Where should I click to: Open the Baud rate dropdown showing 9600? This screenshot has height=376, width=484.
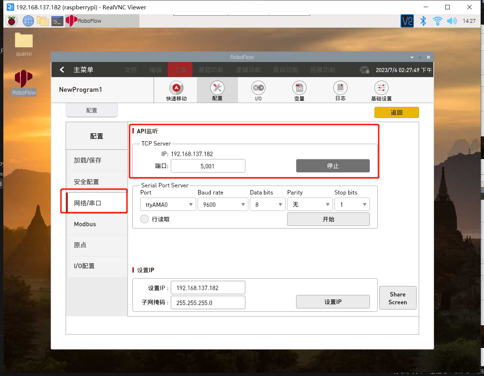[223, 204]
